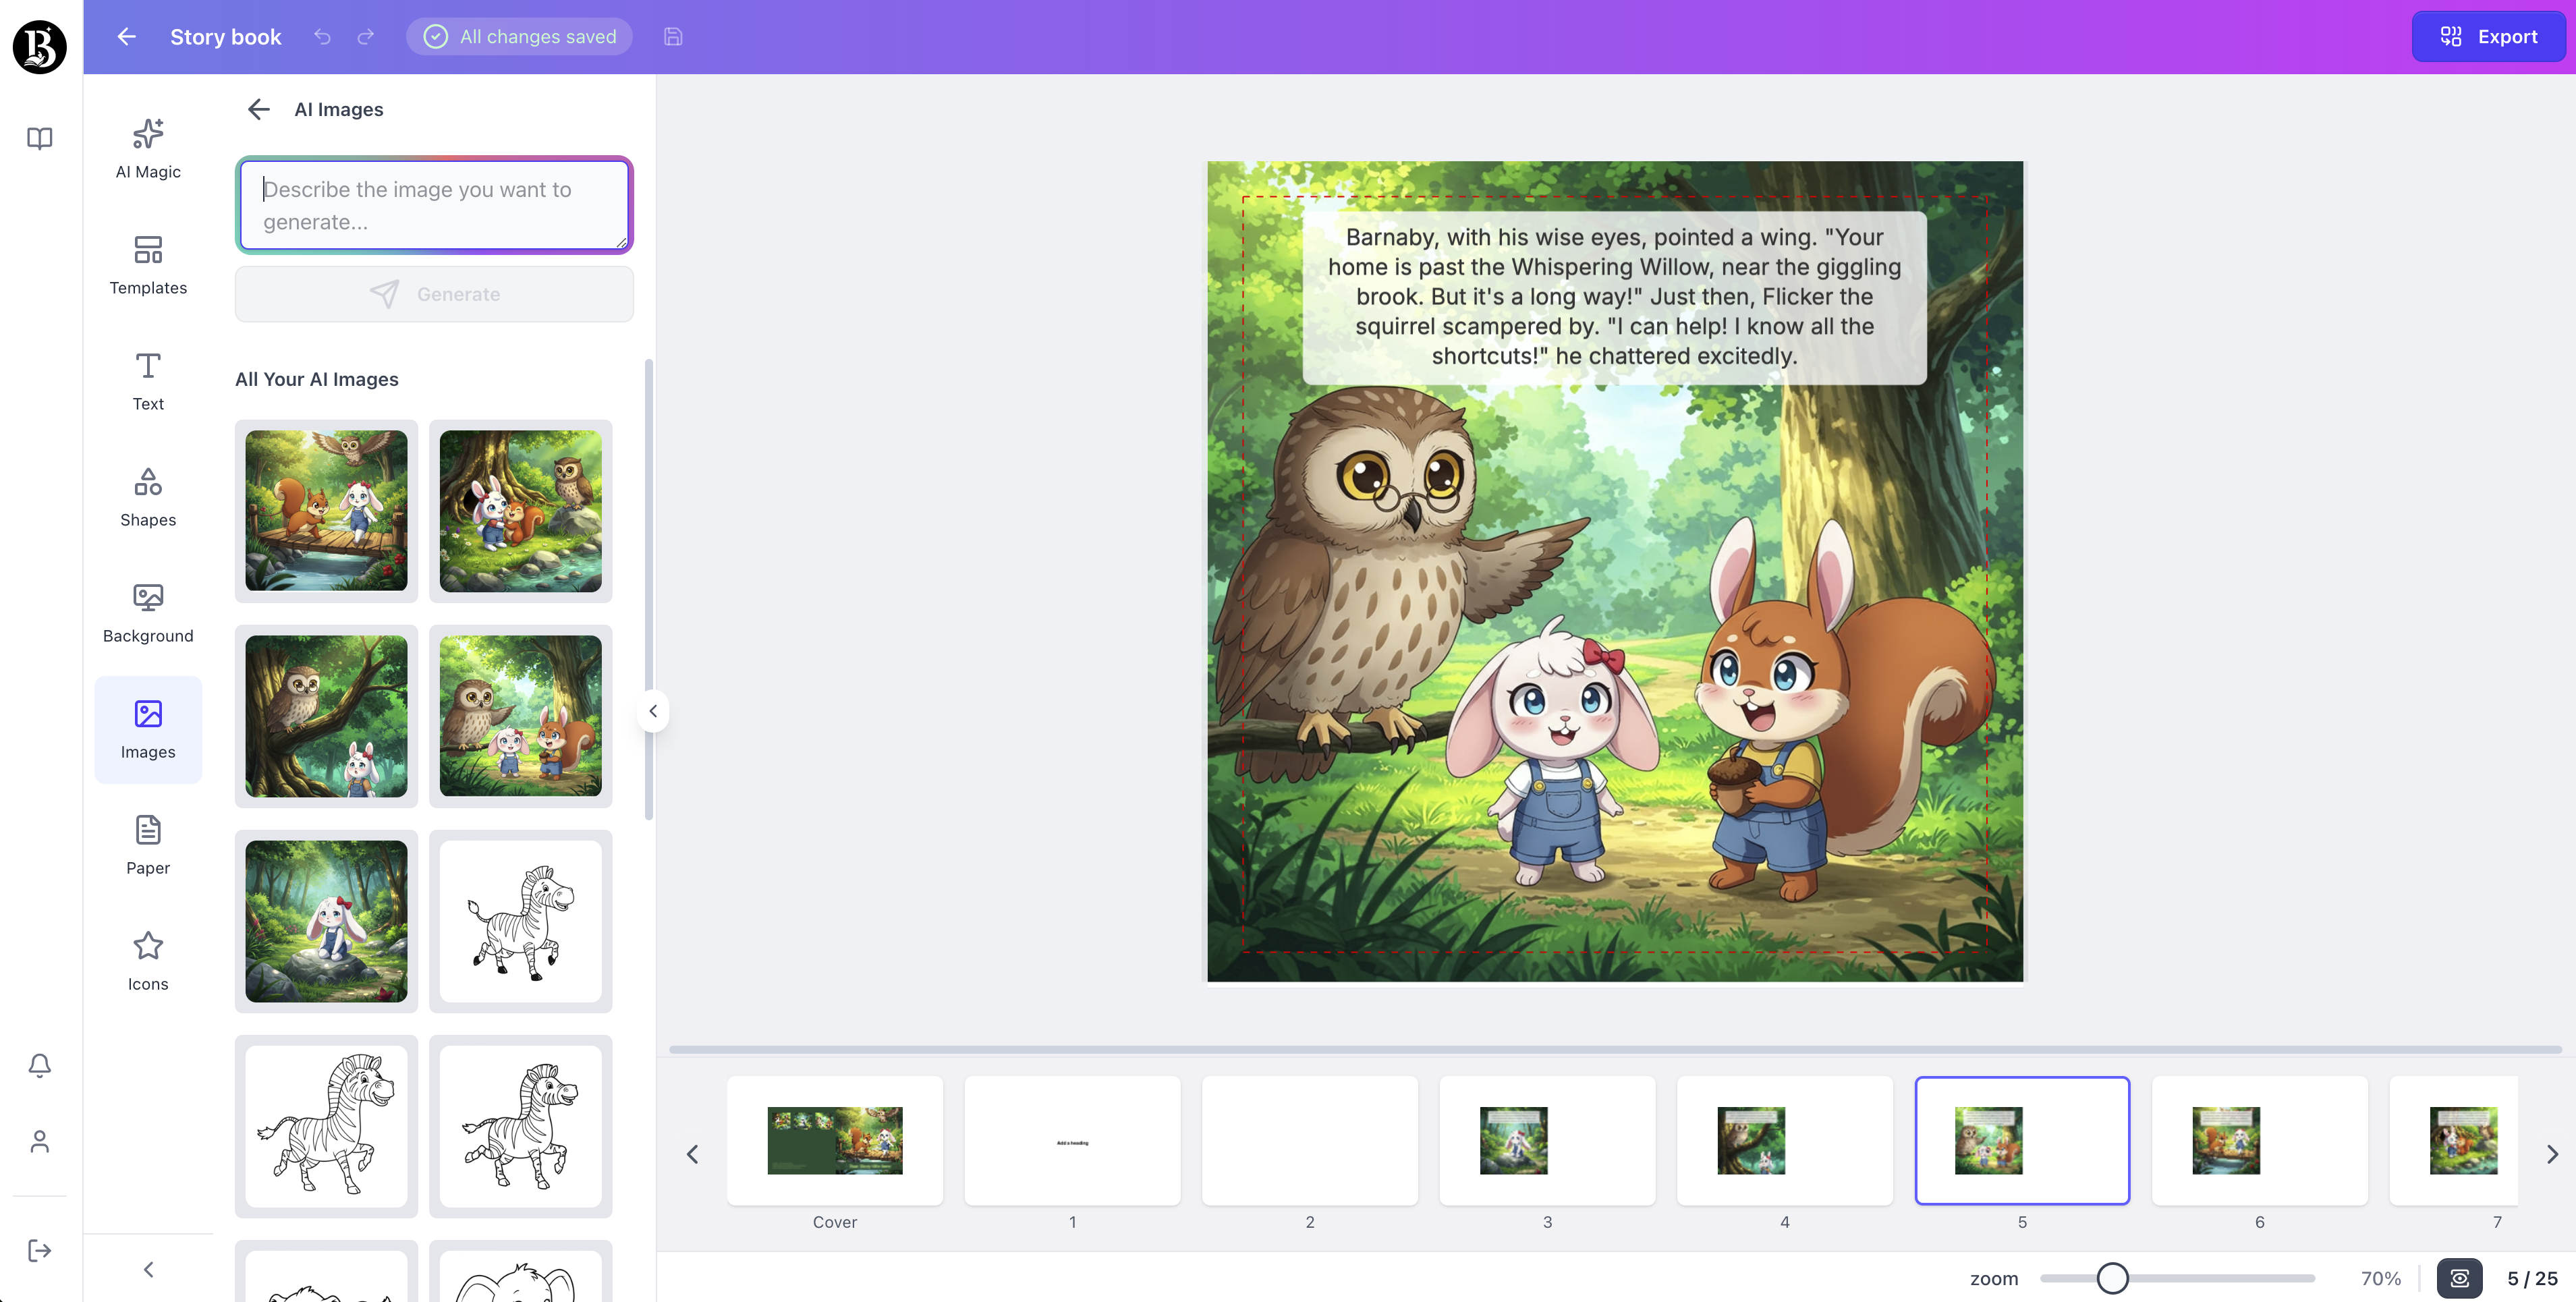The width and height of the screenshot is (2576, 1302).
Task: Click the Generate button
Action: pos(433,293)
